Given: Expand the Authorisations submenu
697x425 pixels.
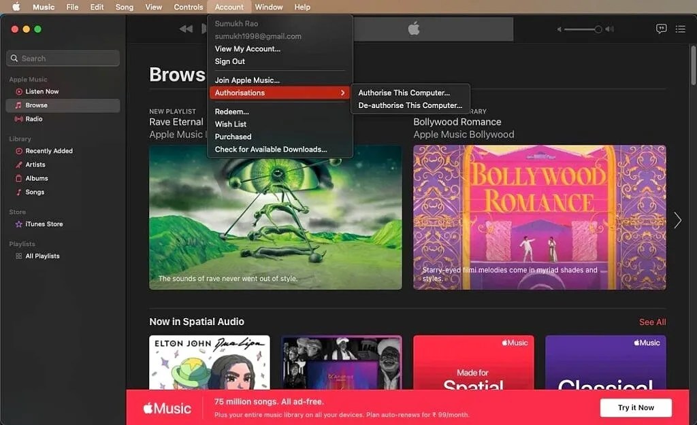Looking at the screenshot, I should 280,92.
